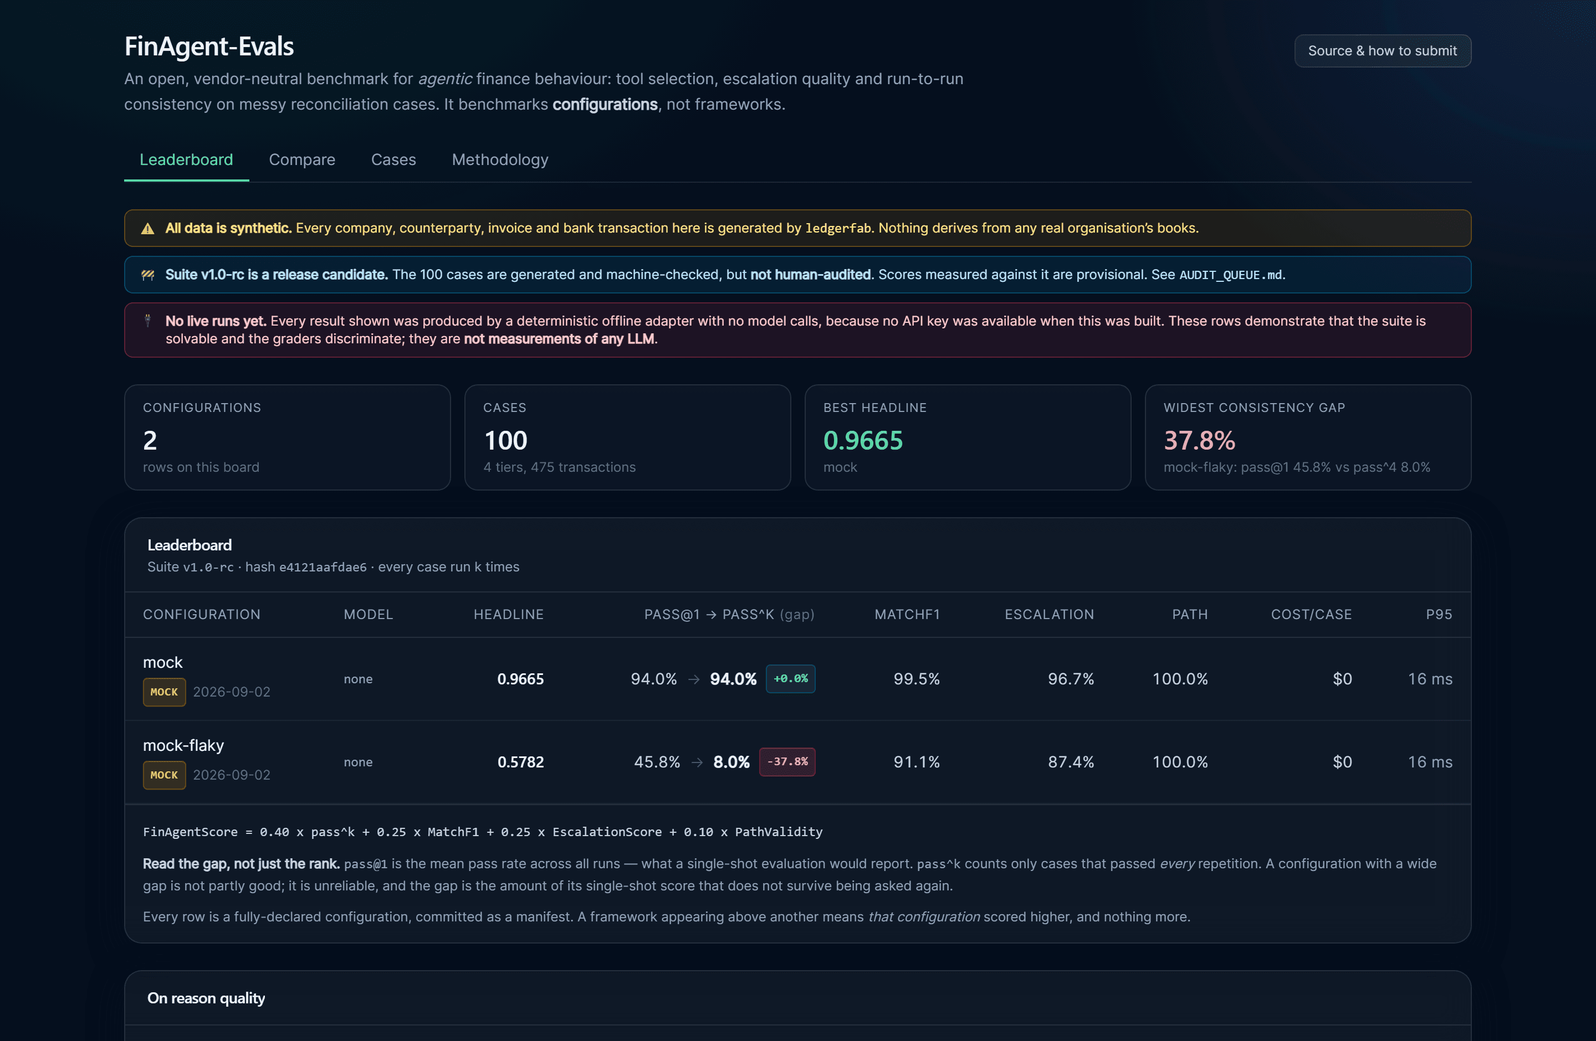
Task: Click the FinAgentScore formula line
Action: click(x=483, y=832)
